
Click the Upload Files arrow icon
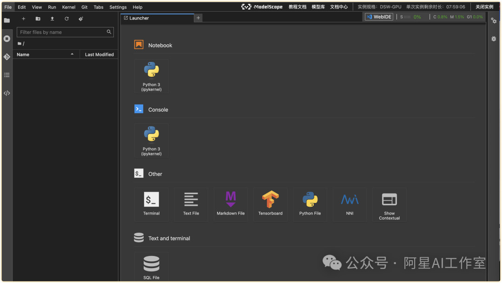click(x=52, y=19)
